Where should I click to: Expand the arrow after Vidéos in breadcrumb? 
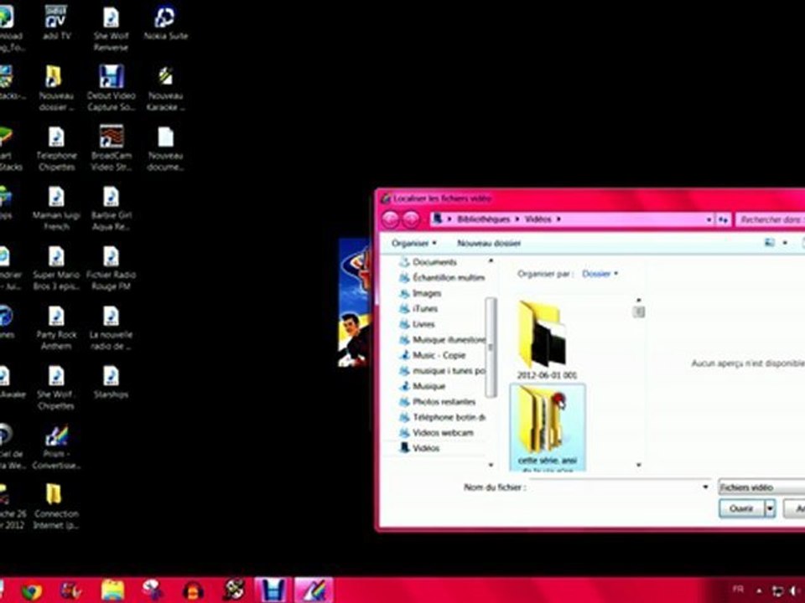(558, 219)
